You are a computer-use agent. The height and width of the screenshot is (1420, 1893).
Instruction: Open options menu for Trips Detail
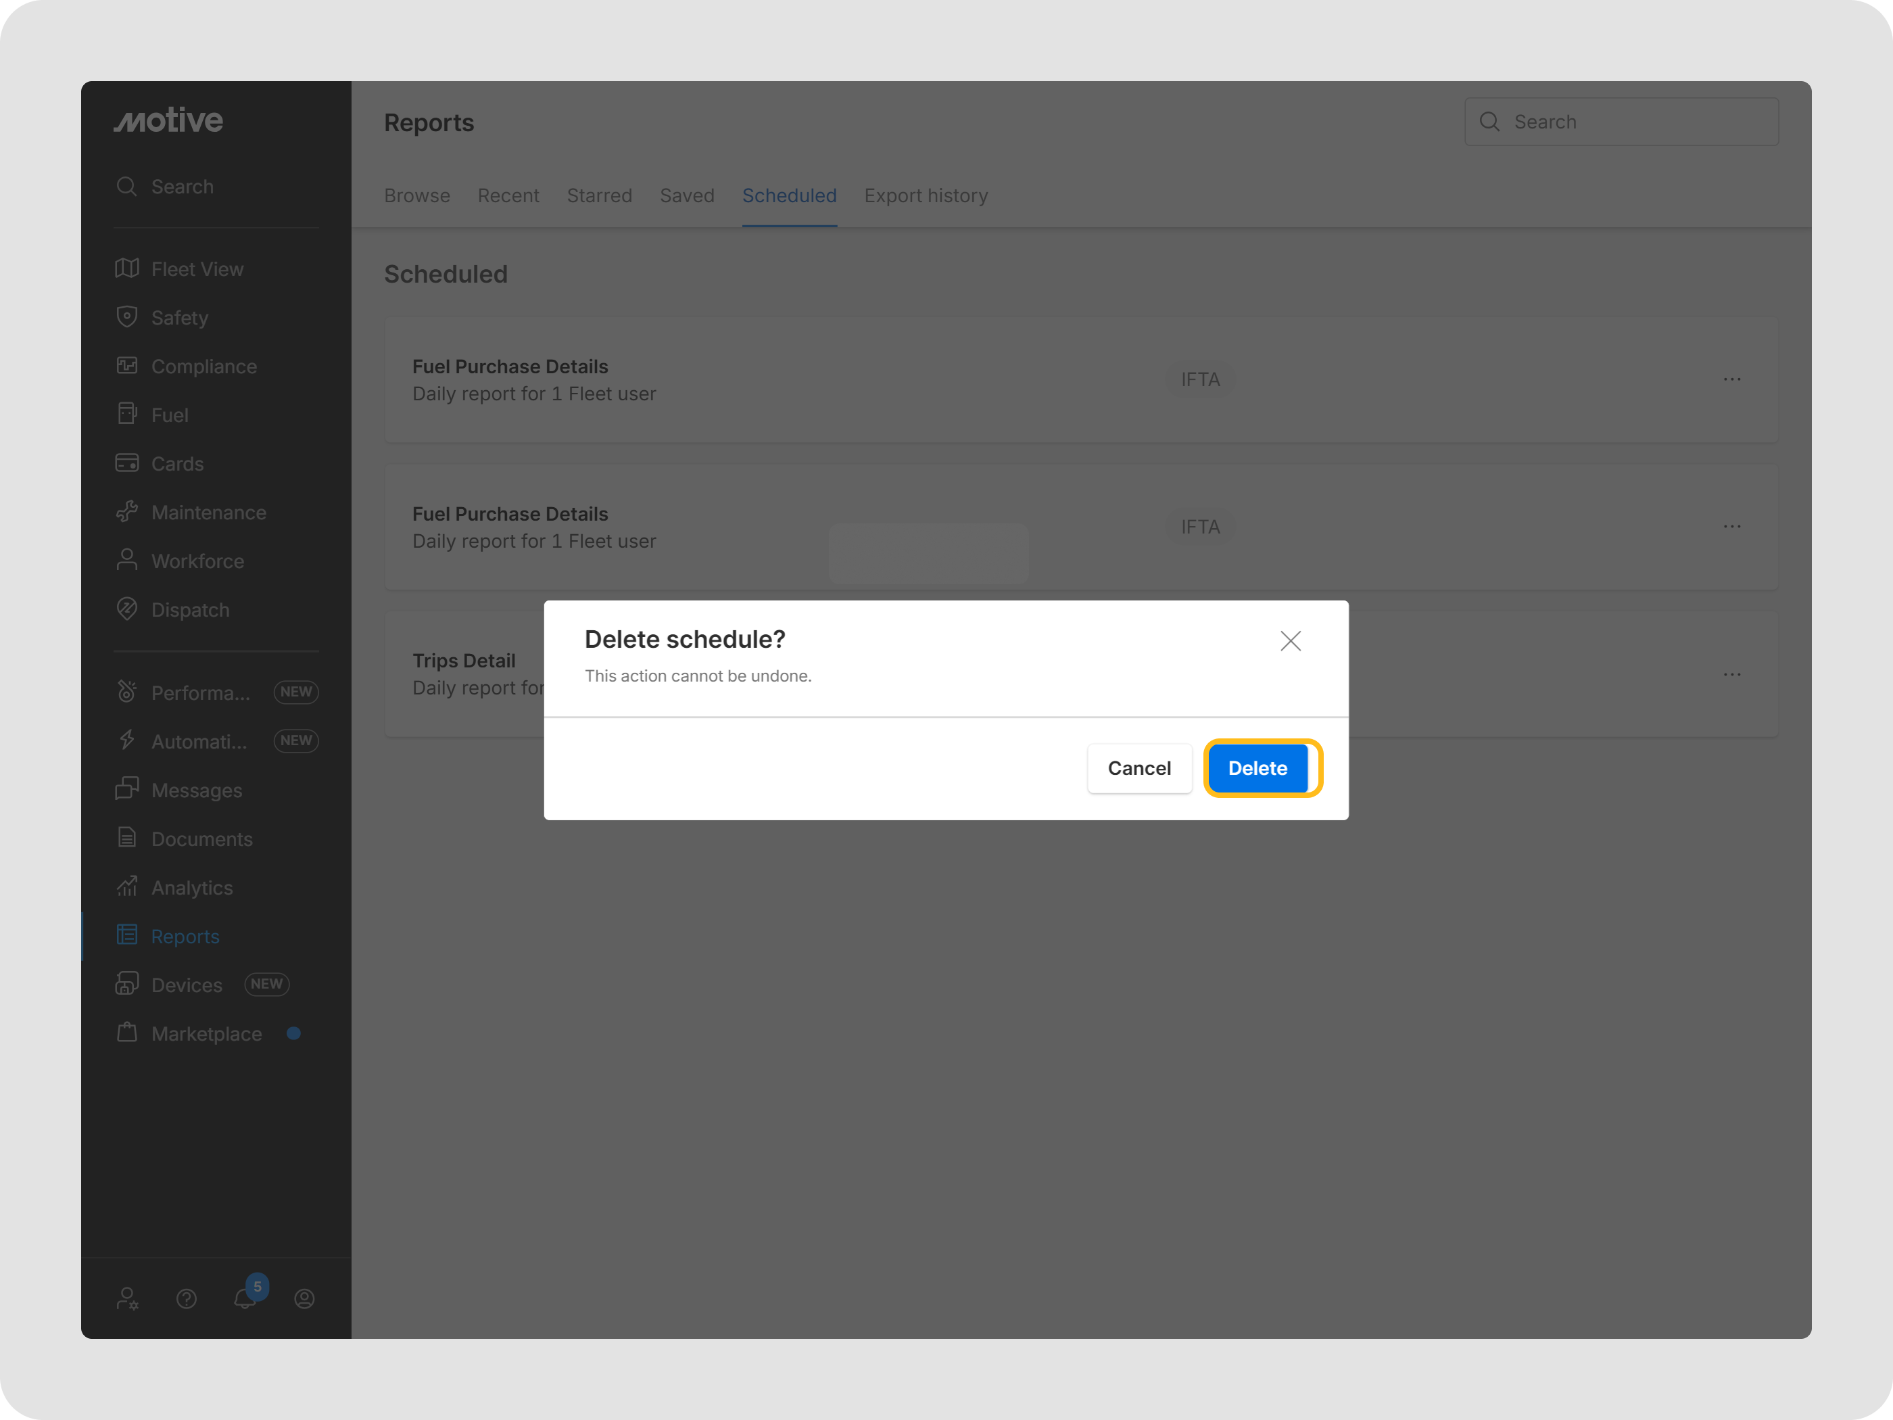[1731, 674]
